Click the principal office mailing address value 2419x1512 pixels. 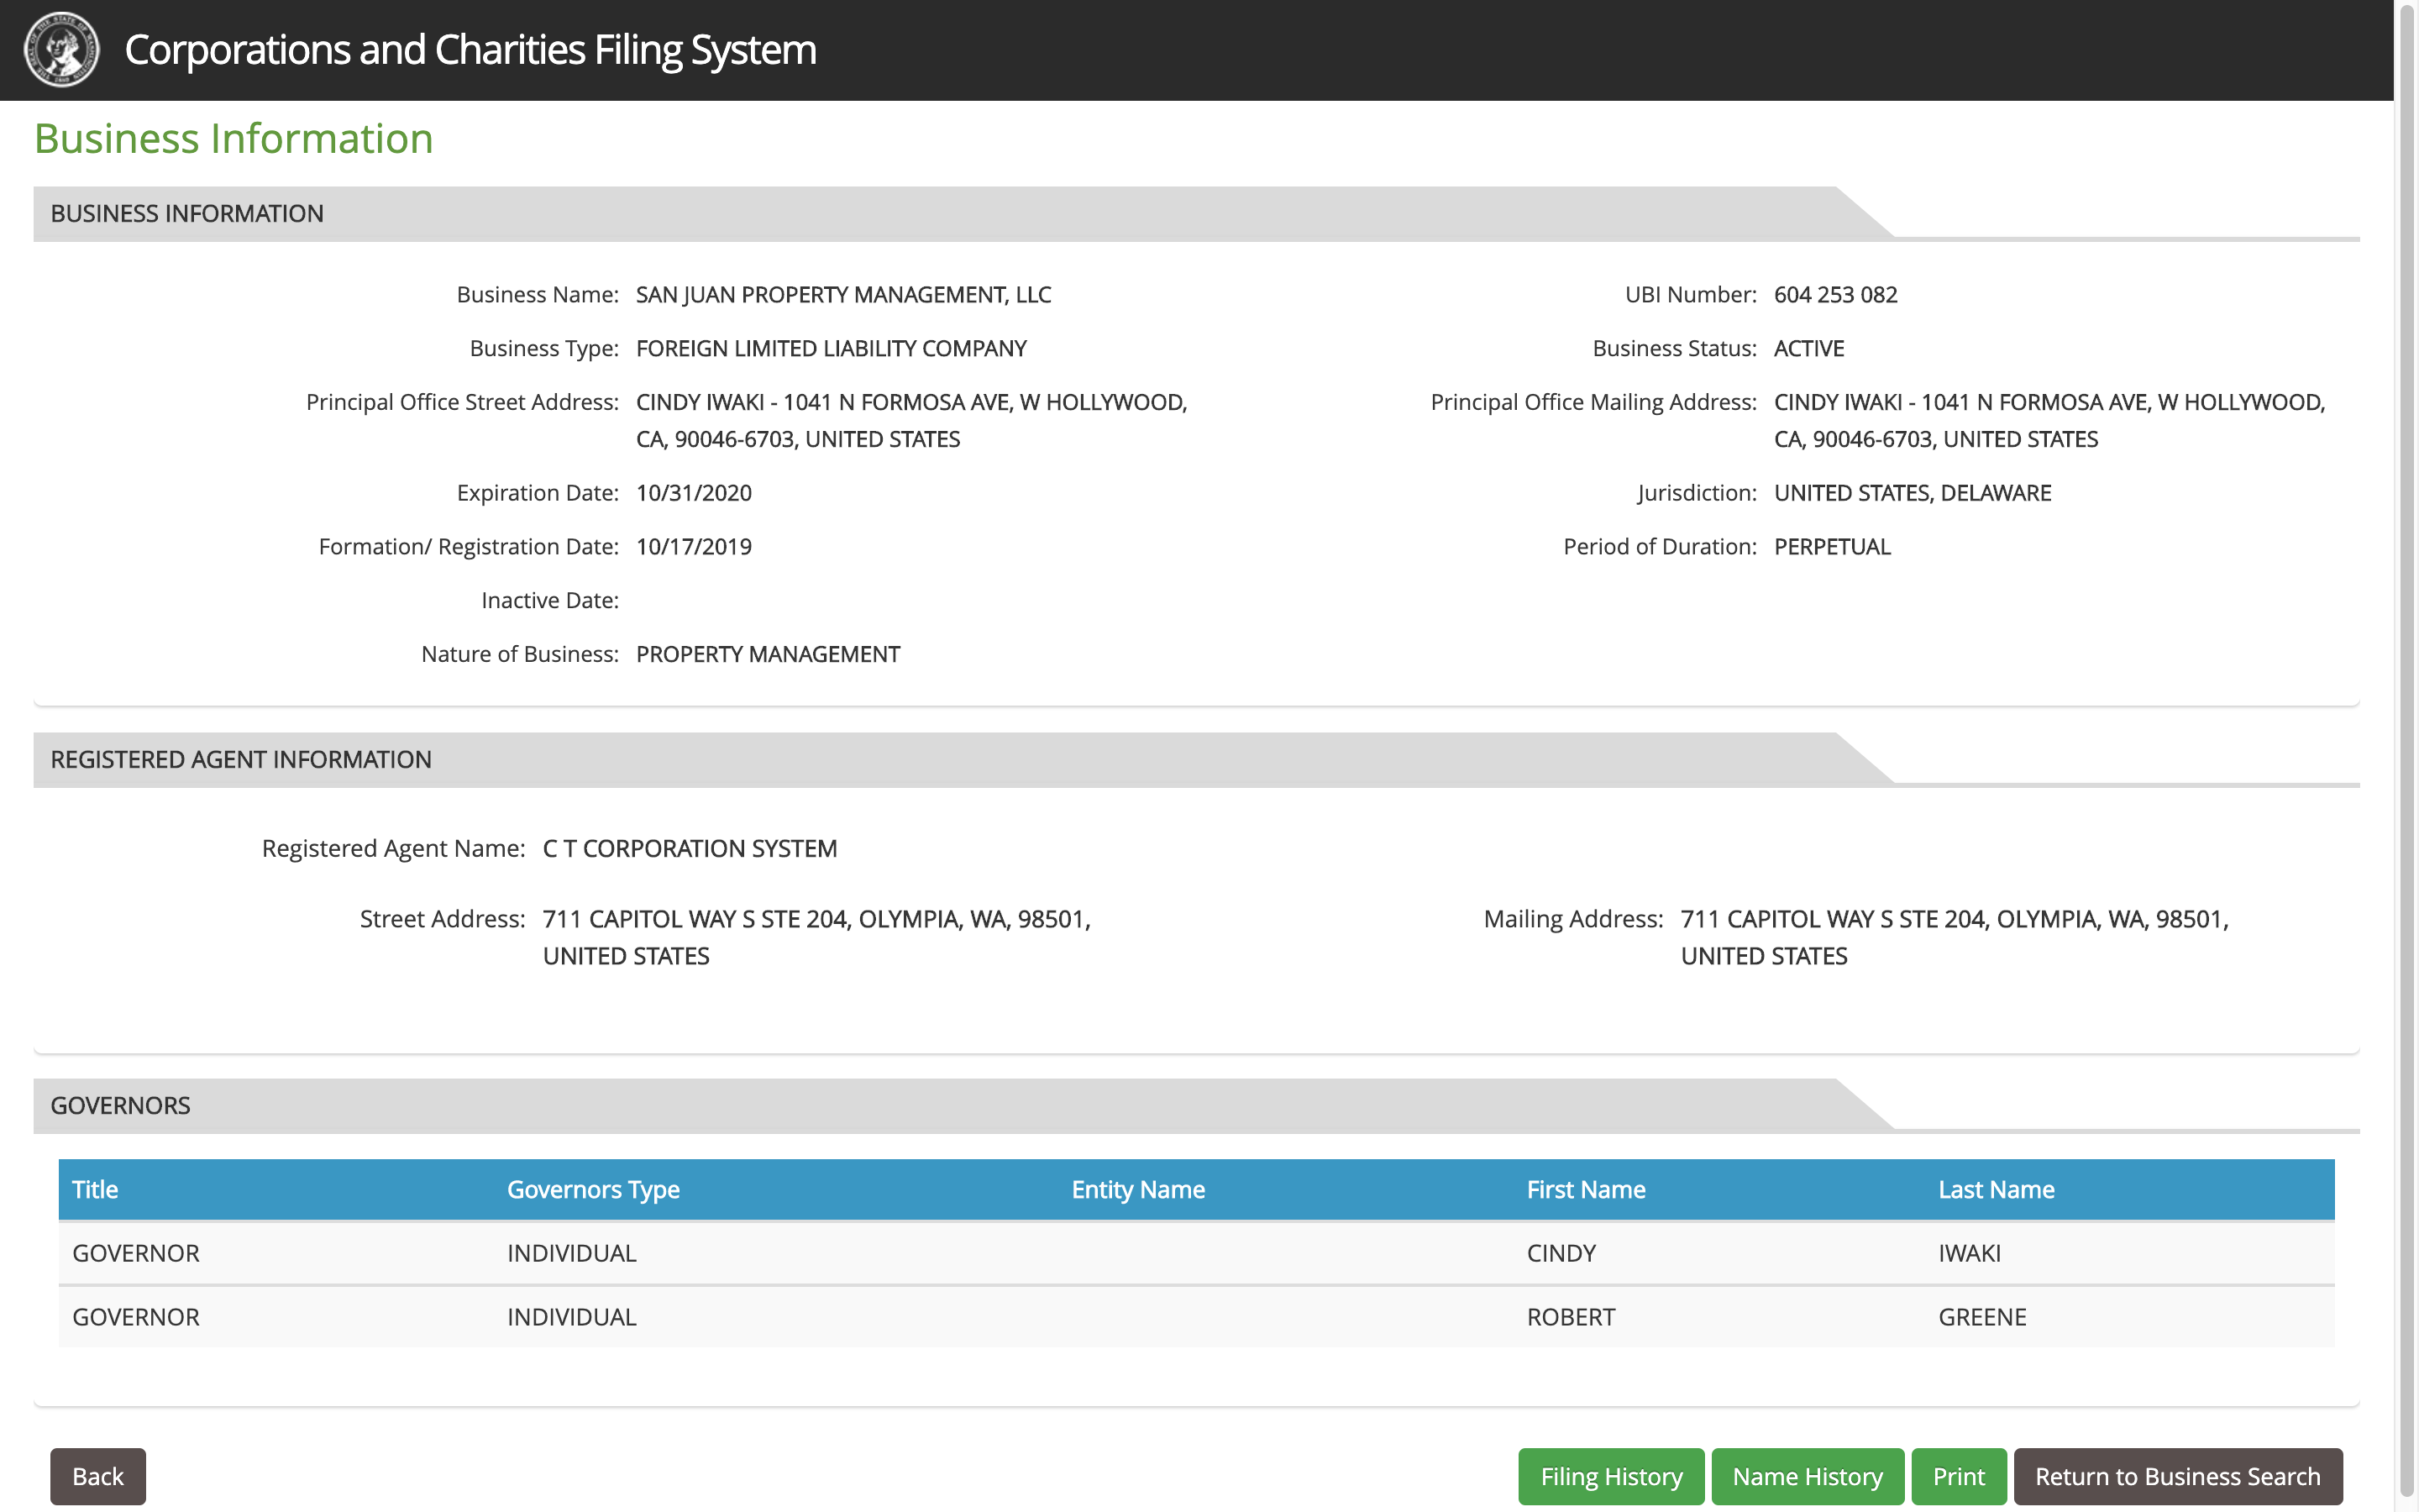click(x=2049, y=420)
